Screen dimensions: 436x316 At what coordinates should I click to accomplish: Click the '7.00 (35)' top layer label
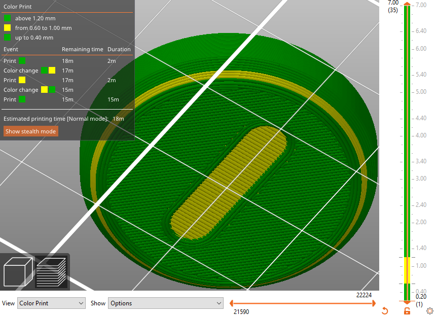(393, 7)
